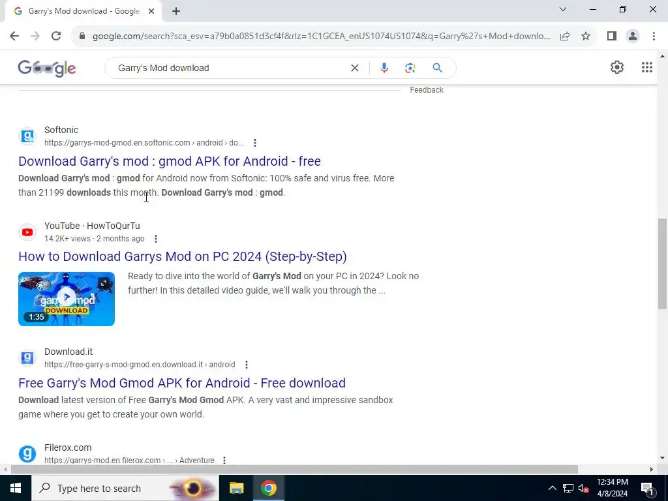Search by image with Google Lens
This screenshot has width=668, height=501.
[410, 68]
